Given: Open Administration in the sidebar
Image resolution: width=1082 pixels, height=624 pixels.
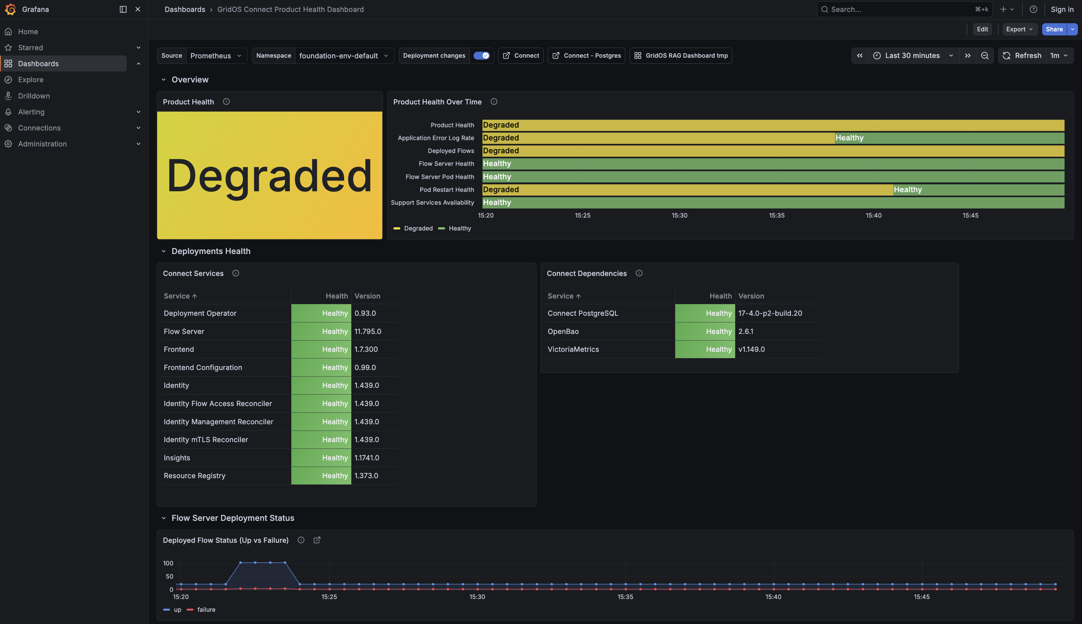Looking at the screenshot, I should tap(42, 144).
